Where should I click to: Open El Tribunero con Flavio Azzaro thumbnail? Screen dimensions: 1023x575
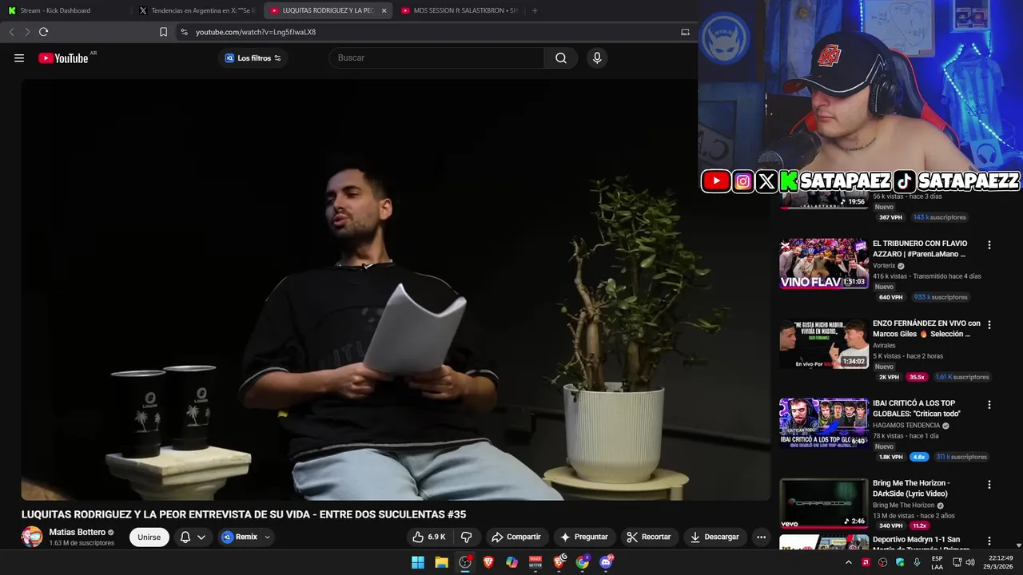[x=824, y=264]
